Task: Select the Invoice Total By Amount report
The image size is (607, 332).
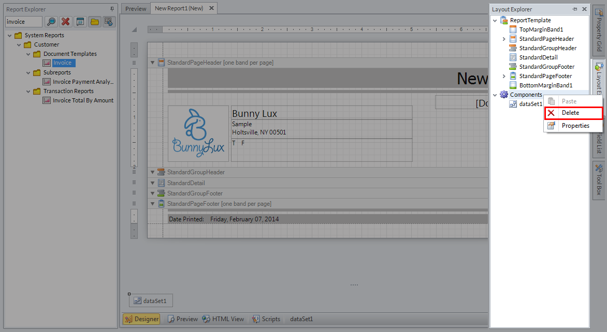Action: (x=83, y=100)
